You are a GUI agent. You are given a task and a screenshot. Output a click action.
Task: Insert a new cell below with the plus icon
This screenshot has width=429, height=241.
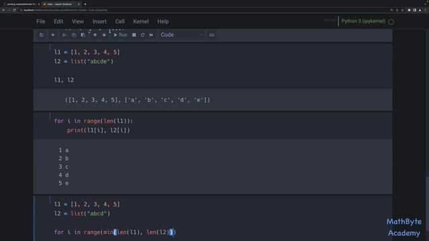53,35
